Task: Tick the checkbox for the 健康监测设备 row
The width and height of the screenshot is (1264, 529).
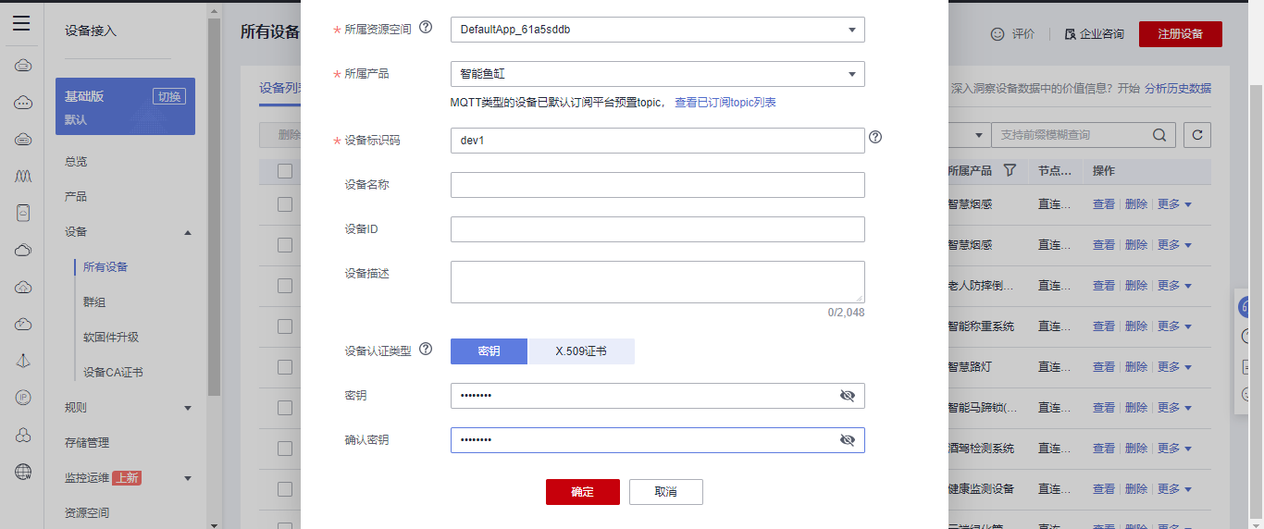Action: tap(285, 489)
